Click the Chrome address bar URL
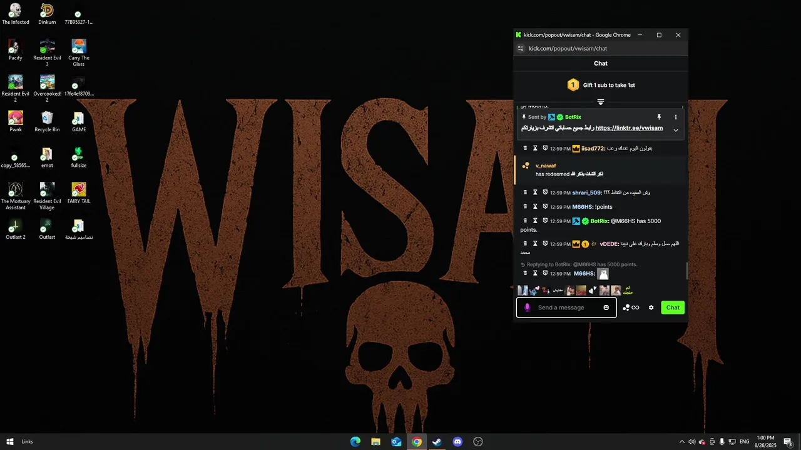Image resolution: width=801 pixels, height=450 pixels. coord(568,48)
